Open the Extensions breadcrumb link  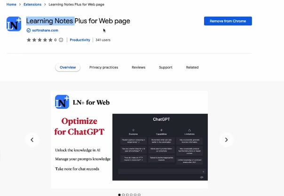[32, 4]
